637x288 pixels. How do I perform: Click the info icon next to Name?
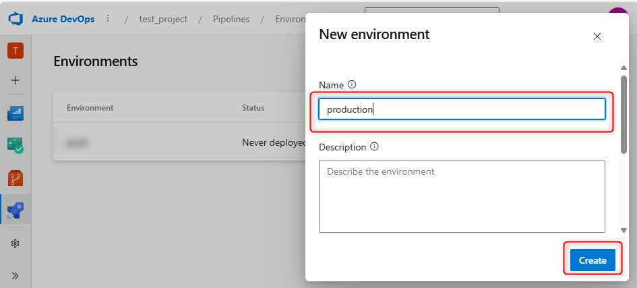(353, 84)
